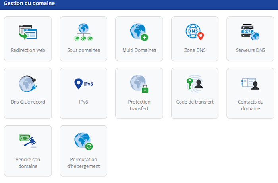Open the Zone DNS globe pin icon

[x=195, y=32]
